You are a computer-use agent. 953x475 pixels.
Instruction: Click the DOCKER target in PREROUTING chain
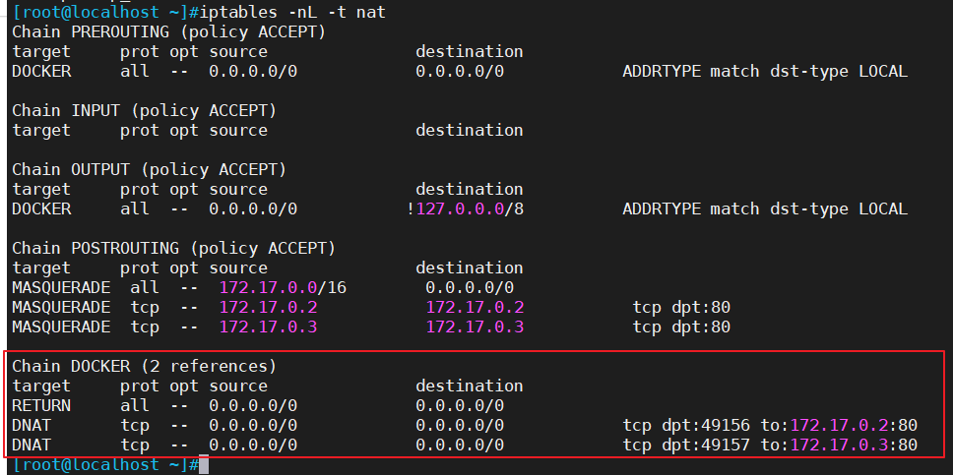41,71
